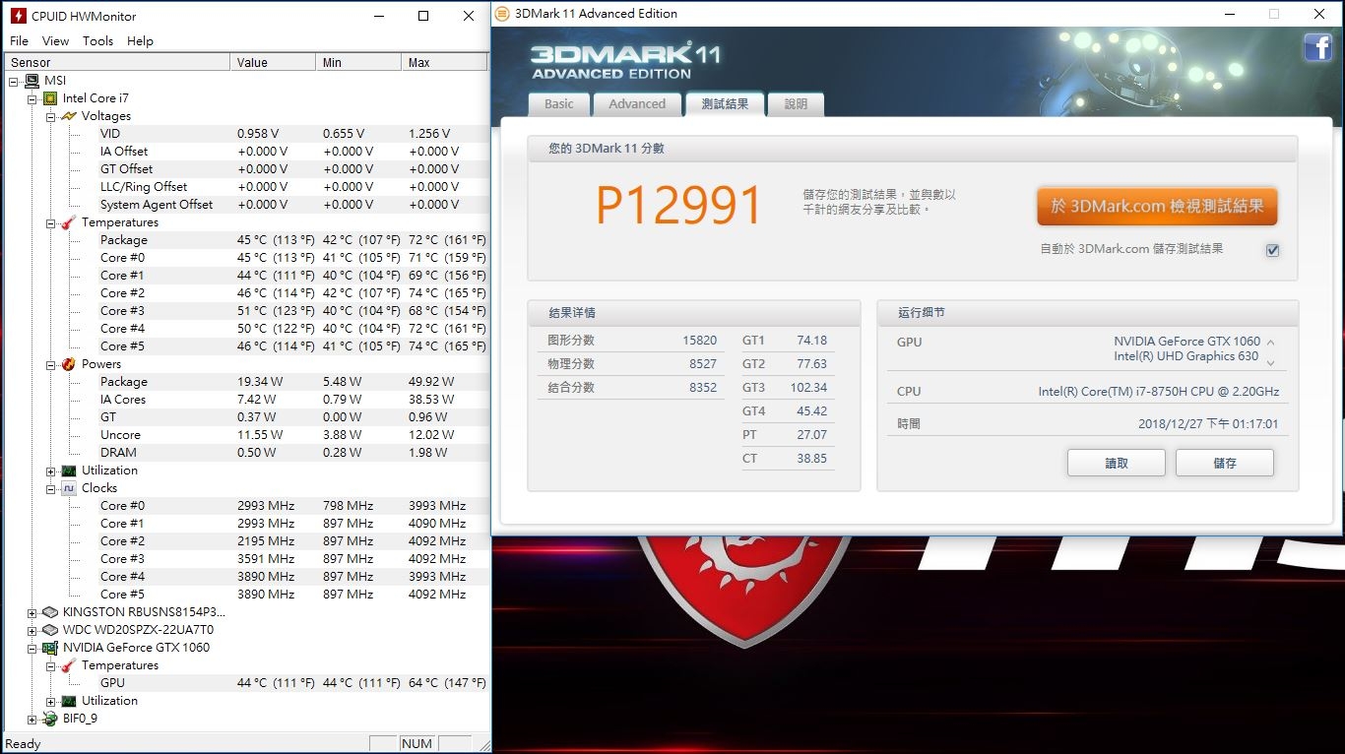1345x754 pixels.
Task: Click the Clocks waveform icon
Action: coord(69,488)
